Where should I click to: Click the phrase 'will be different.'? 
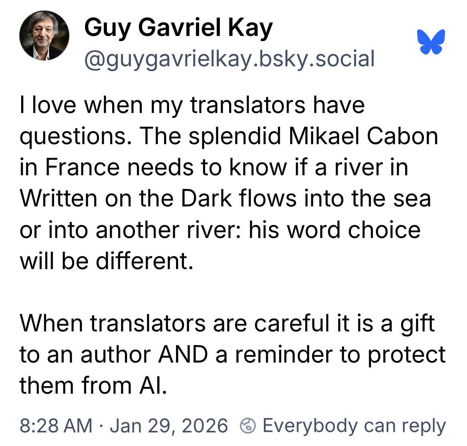pyautogui.click(x=106, y=261)
